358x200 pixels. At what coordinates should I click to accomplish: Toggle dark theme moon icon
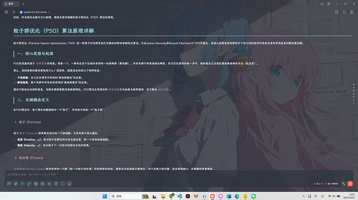pyautogui.click(x=322, y=4)
